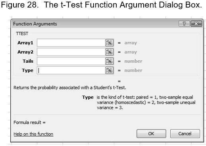206x146 pixels.
Task: Click the Formula result text
Action: (x=29, y=122)
